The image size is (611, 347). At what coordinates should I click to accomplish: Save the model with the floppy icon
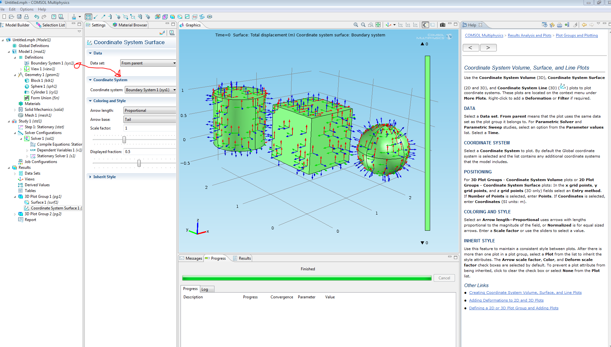(19, 17)
